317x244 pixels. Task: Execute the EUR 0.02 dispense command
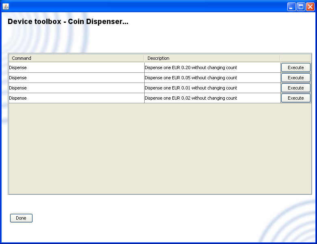click(296, 98)
